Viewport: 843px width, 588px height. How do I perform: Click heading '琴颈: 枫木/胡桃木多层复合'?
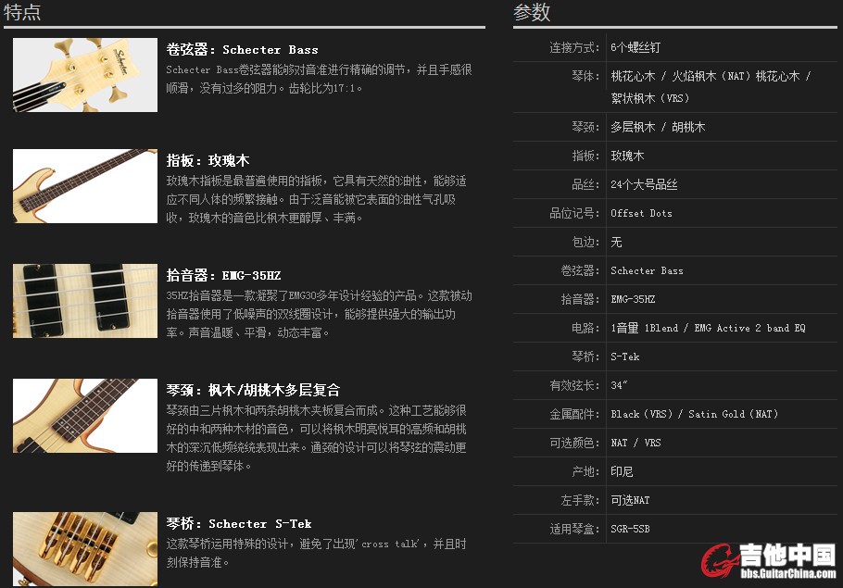[253, 390]
